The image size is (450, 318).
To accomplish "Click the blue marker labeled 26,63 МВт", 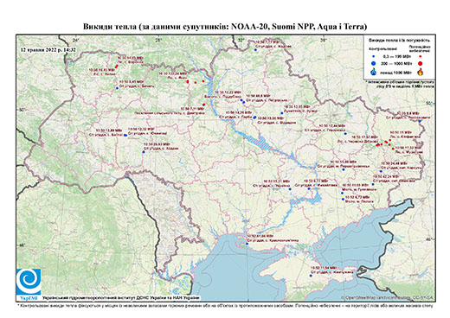I will pos(144,152).
